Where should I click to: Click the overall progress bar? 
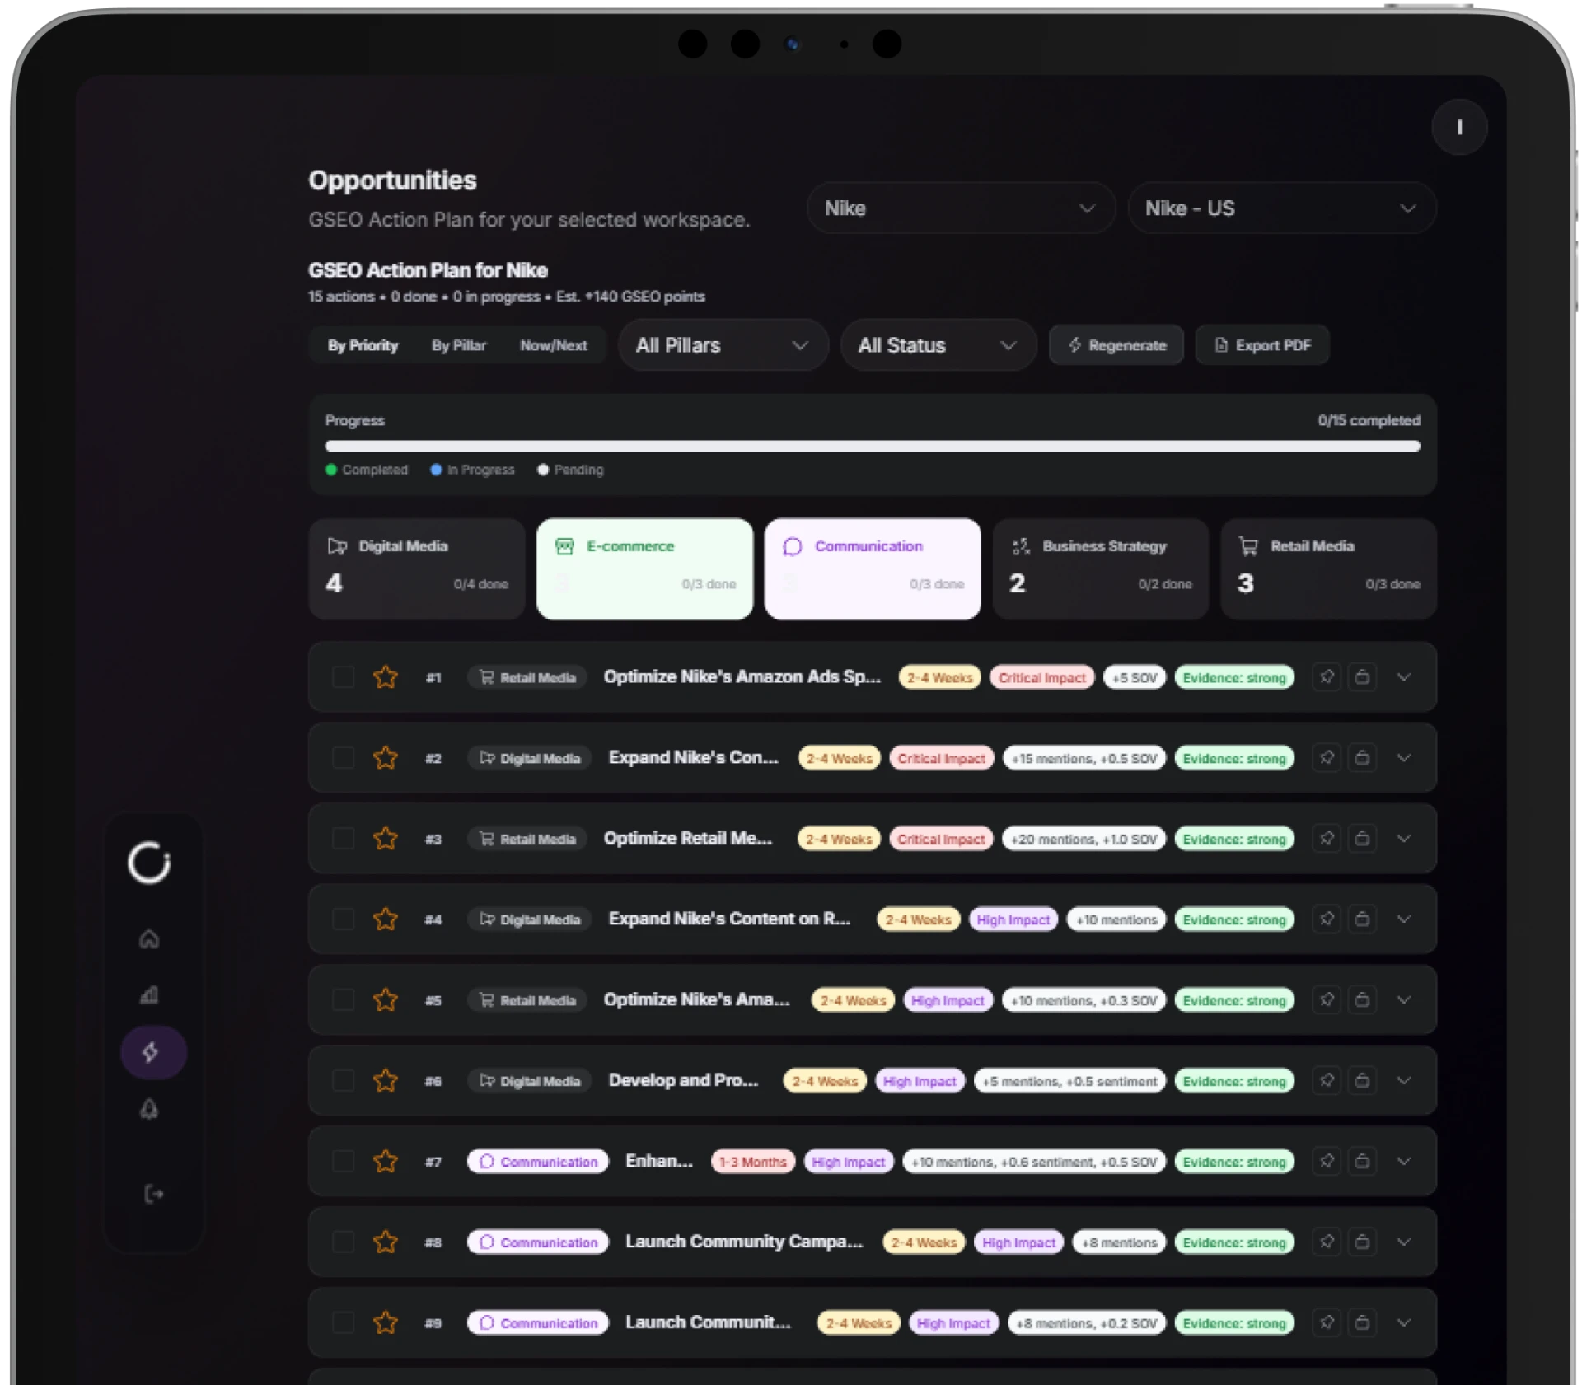pyautogui.click(x=873, y=446)
